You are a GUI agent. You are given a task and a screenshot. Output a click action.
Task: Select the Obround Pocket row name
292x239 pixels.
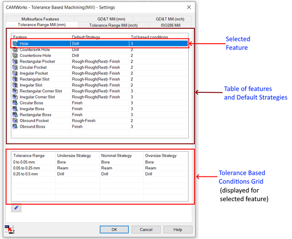34,121
